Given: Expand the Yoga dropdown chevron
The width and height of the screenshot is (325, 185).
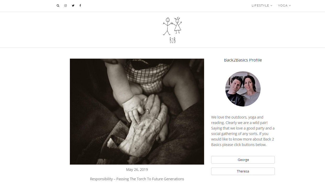Looking at the screenshot, I should click(290, 5).
